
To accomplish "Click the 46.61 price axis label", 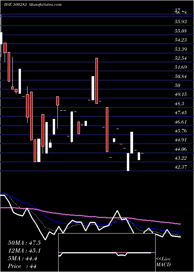I will pyautogui.click(x=181, y=122).
